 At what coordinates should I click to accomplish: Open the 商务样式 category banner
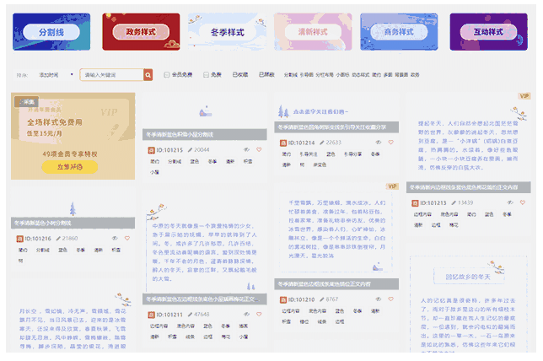tap(399, 32)
